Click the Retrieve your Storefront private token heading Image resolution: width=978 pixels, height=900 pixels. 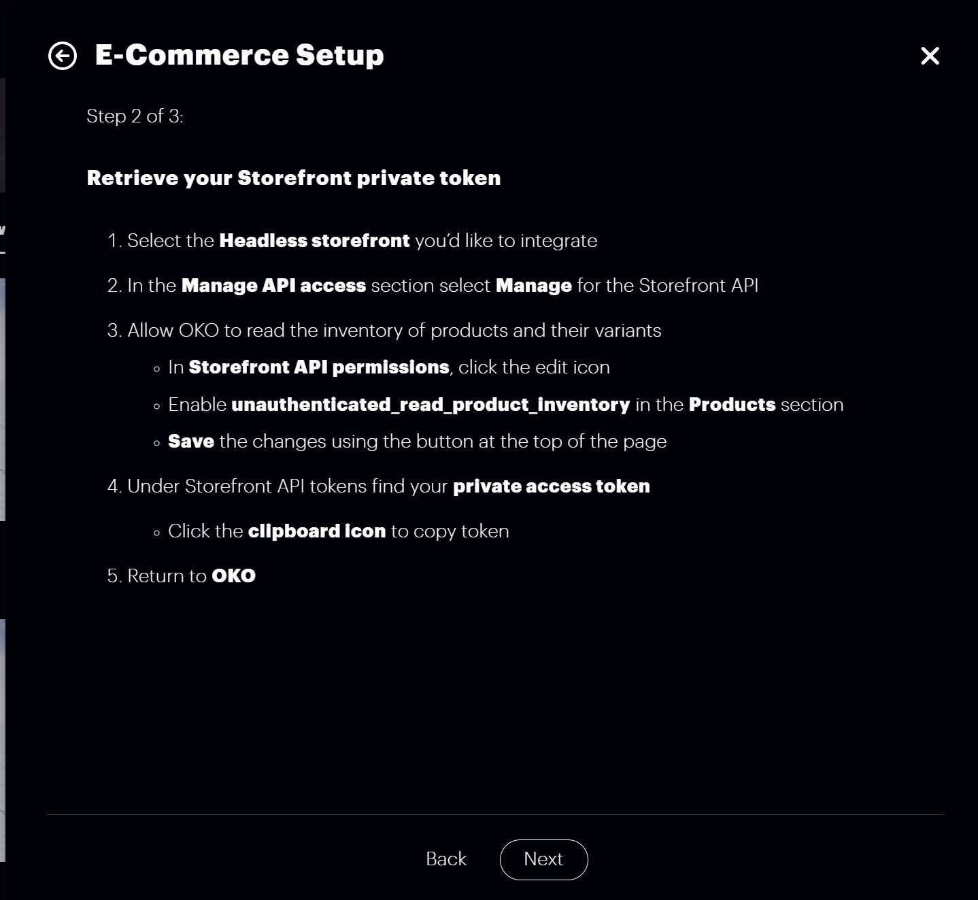point(294,178)
